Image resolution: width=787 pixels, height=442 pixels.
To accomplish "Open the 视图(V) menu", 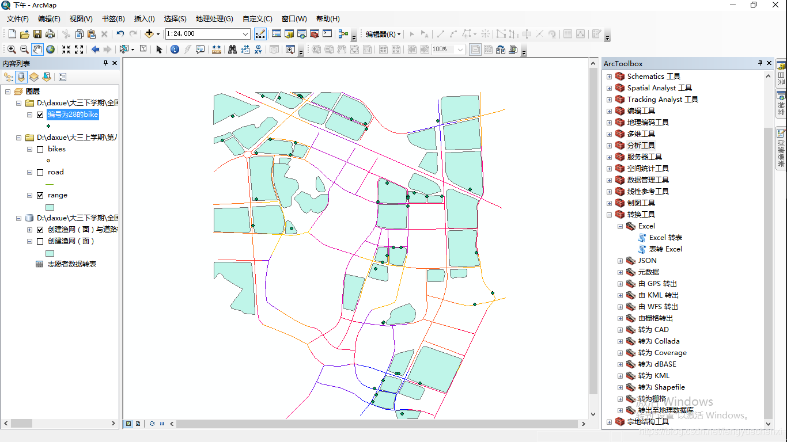I will (x=81, y=19).
